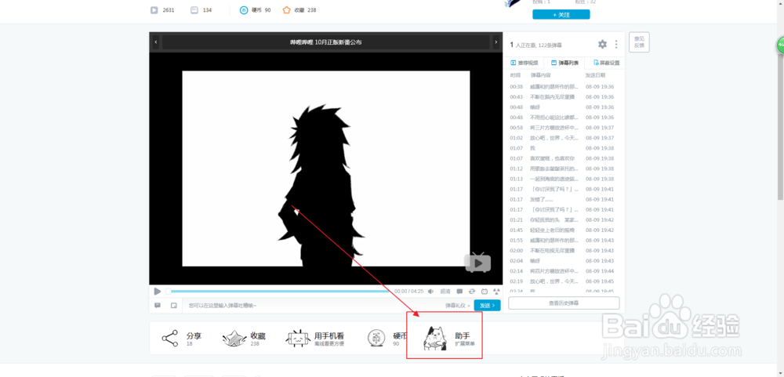Select danmaku row at 02:14
The height and width of the screenshot is (377, 784).
click(x=564, y=271)
